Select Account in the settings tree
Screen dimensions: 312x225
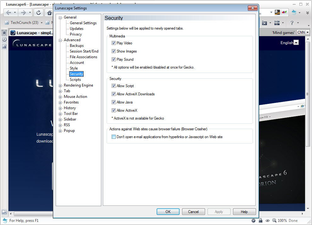click(77, 63)
